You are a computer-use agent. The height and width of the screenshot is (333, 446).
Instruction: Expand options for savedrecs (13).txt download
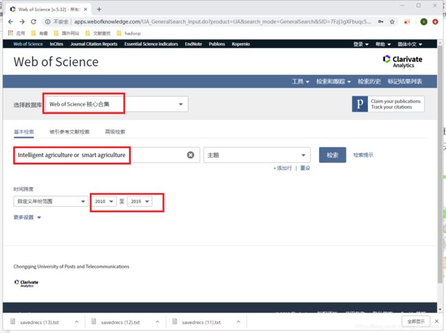77,321
